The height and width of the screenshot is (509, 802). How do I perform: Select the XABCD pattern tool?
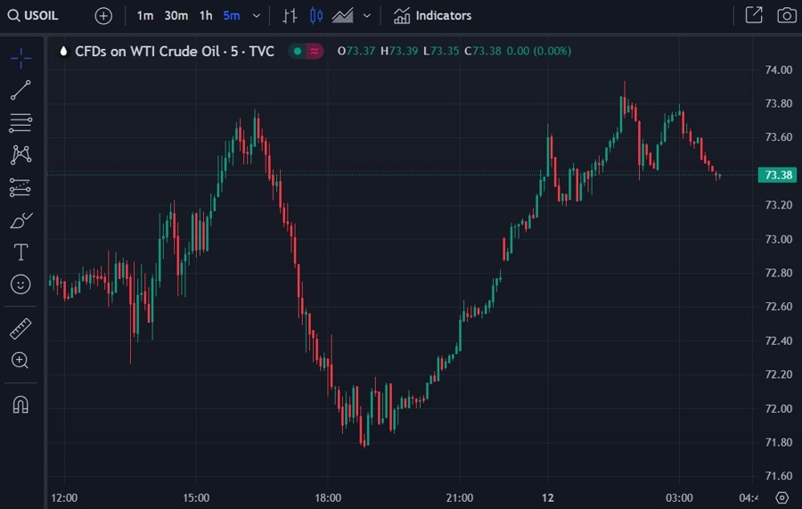[x=20, y=154]
